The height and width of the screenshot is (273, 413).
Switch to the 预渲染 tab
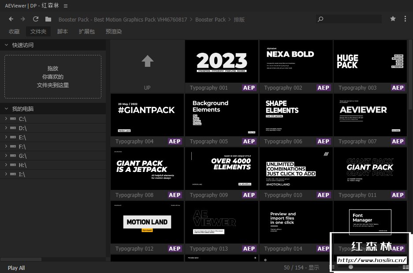(114, 32)
